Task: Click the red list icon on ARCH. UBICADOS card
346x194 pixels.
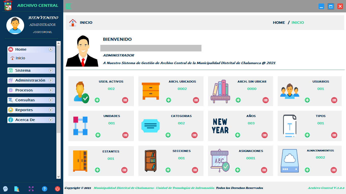Action: coord(196,100)
